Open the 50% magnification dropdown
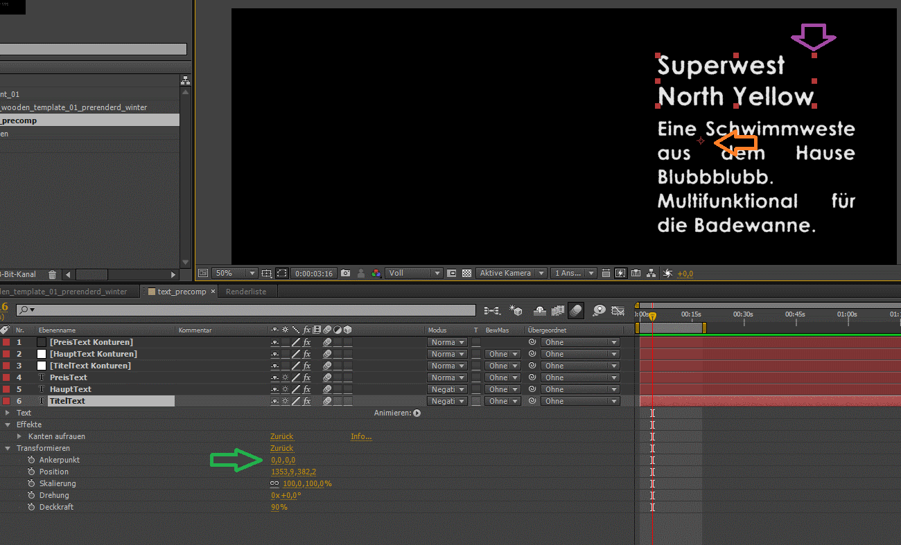 [234, 274]
